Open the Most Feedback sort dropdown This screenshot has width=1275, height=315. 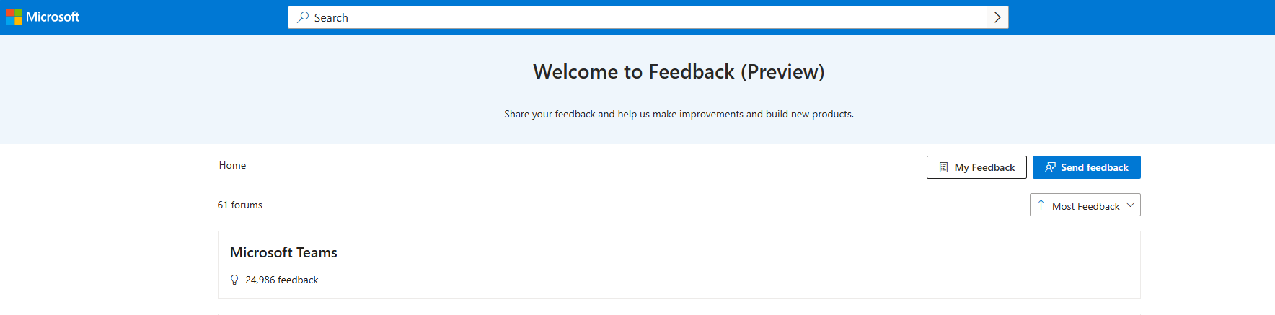coord(1085,205)
